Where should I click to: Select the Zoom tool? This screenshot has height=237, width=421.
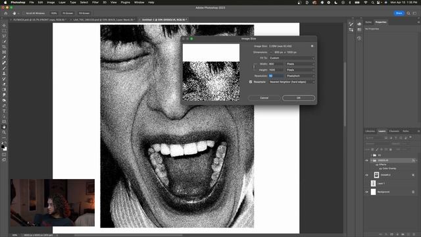click(x=4, y=132)
